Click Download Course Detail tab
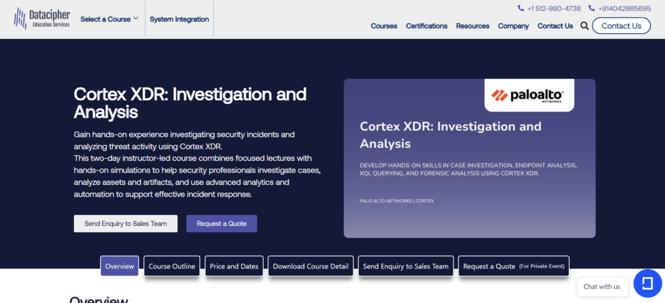 310,266
